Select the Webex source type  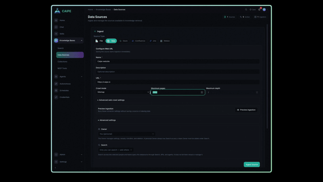[x=165, y=41]
